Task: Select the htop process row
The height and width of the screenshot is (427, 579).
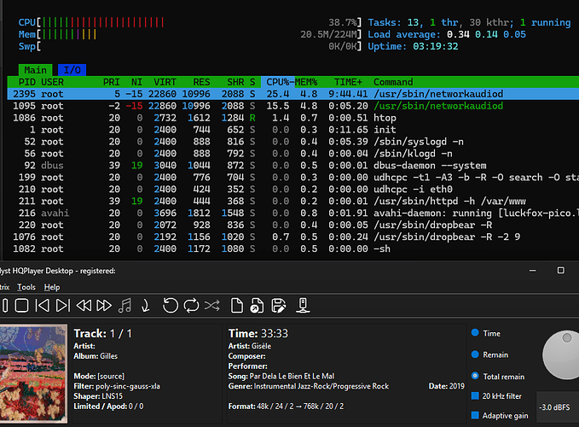Action: point(293,118)
